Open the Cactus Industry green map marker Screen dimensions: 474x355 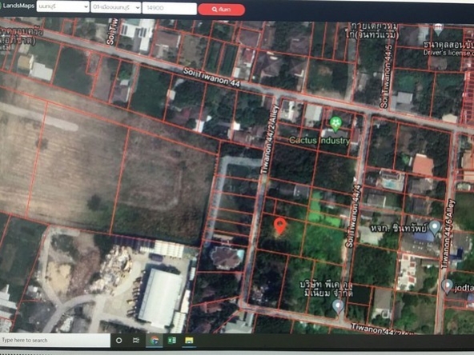[335, 124]
